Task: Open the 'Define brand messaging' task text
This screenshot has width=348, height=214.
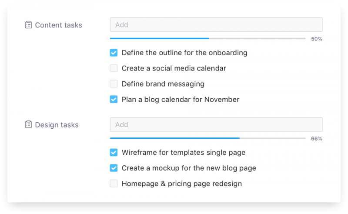Action: pos(163,84)
